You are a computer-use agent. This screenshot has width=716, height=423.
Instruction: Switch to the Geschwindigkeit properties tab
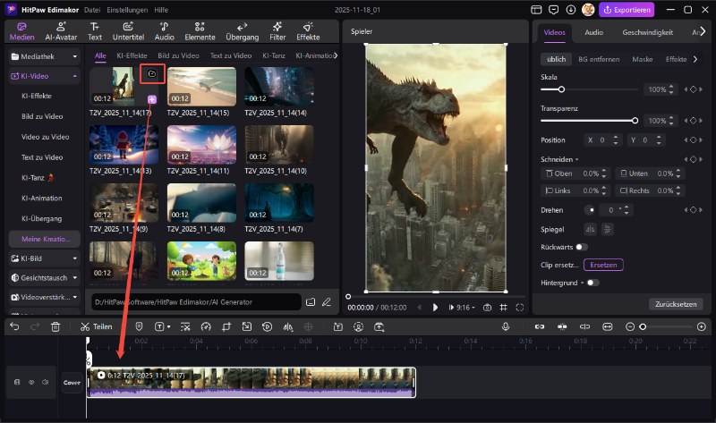pyautogui.click(x=647, y=32)
